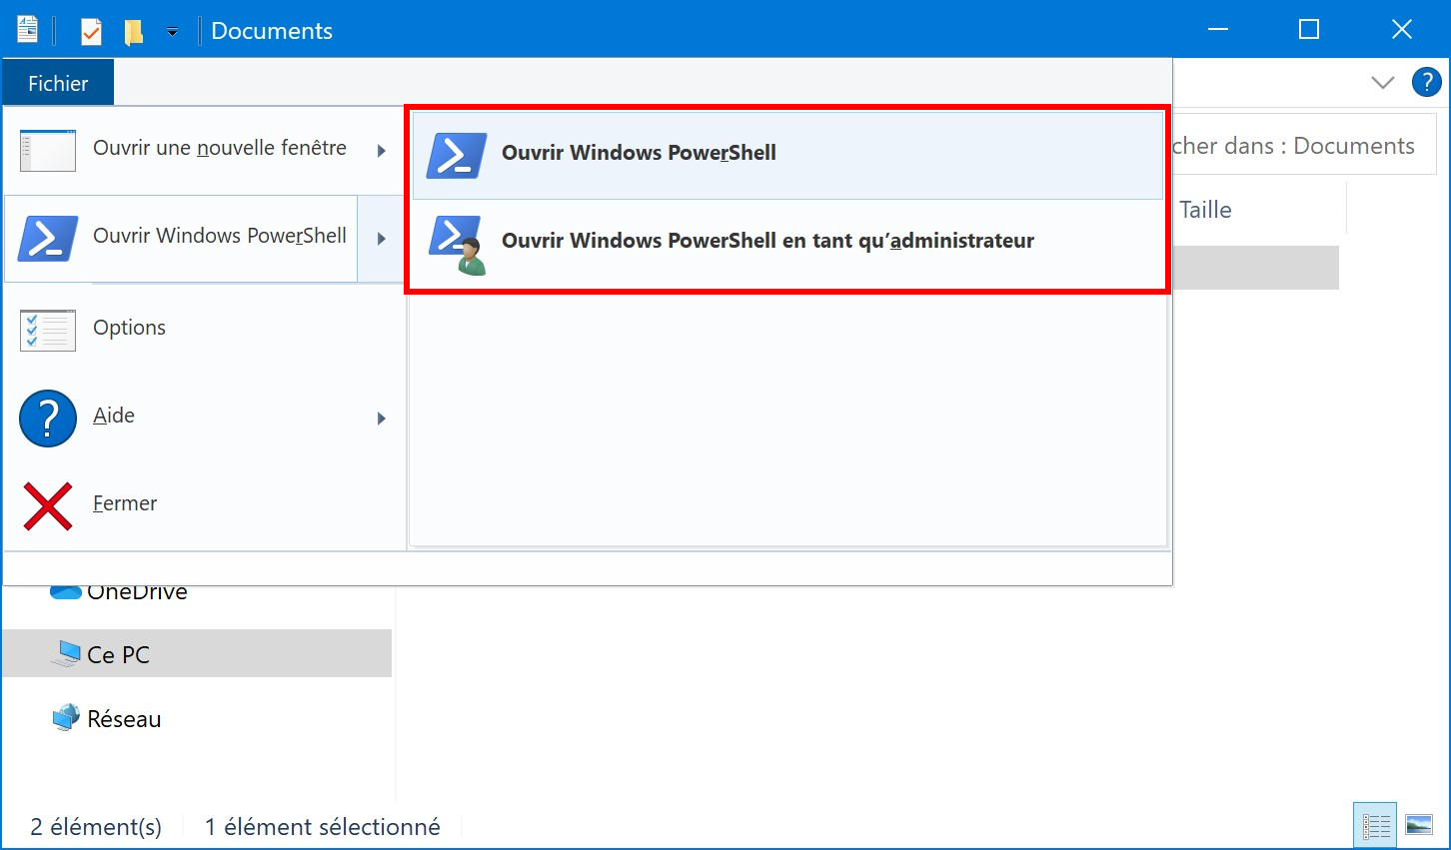Launch 'Ouvrir Windows PowerShell' from the submenu
Viewport: 1451px width, 850px height.
tap(787, 155)
